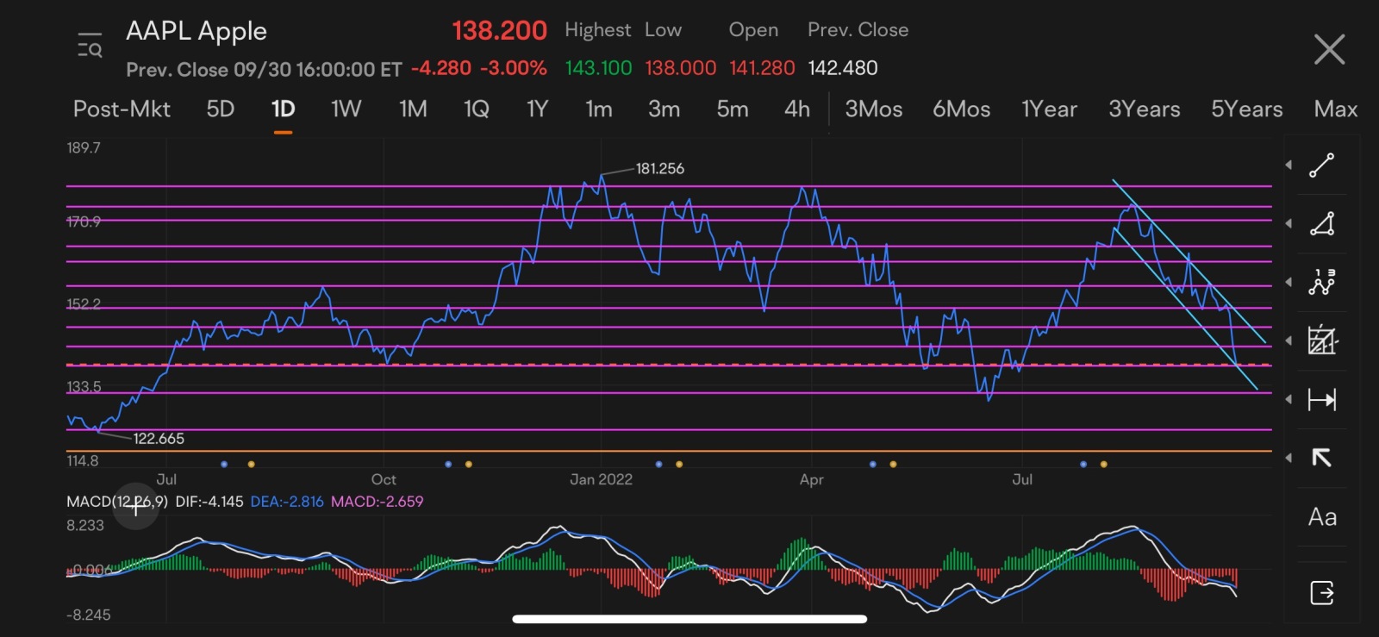Image resolution: width=1379 pixels, height=637 pixels.
Task: Tap the DEA:-2.816 value
Action: pyautogui.click(x=287, y=502)
